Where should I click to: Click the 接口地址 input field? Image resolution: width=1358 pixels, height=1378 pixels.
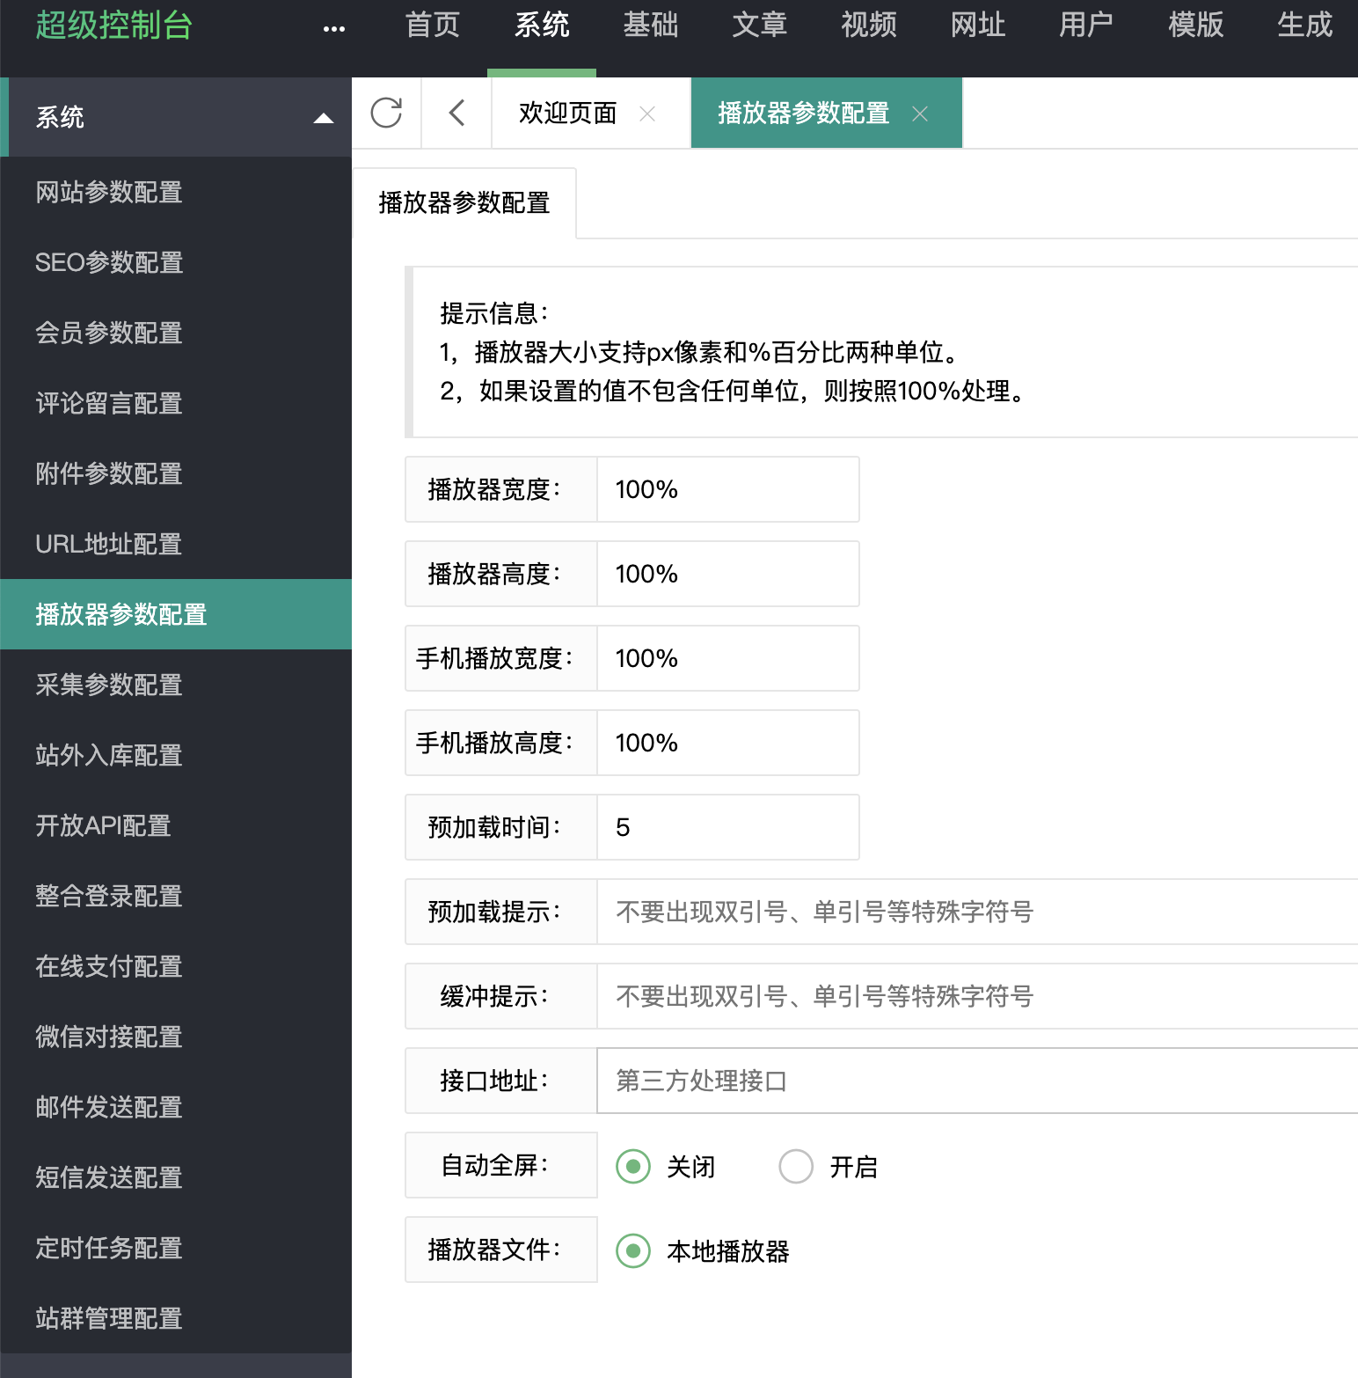click(x=977, y=1081)
